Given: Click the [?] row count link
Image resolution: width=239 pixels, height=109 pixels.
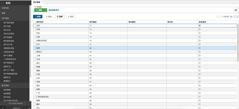Looking at the screenshot, I should coord(231,17).
